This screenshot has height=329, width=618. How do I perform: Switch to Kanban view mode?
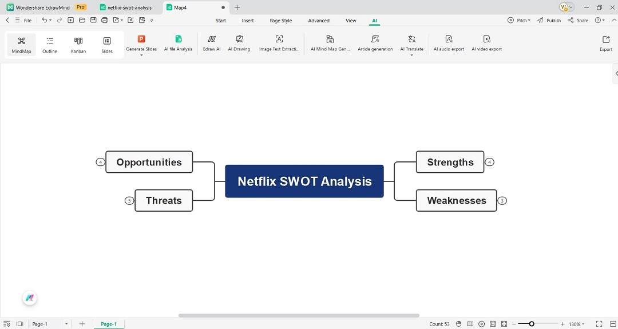[78, 45]
